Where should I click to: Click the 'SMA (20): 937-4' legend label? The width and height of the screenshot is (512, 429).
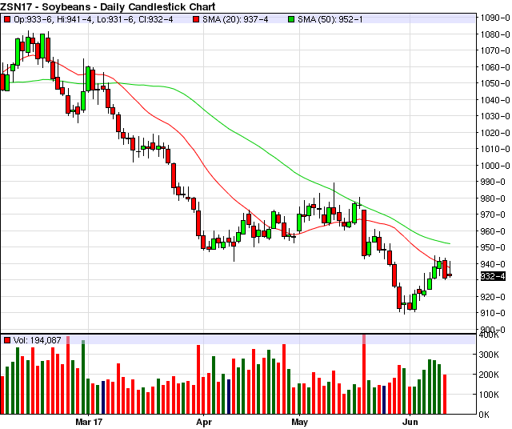pyautogui.click(x=235, y=19)
